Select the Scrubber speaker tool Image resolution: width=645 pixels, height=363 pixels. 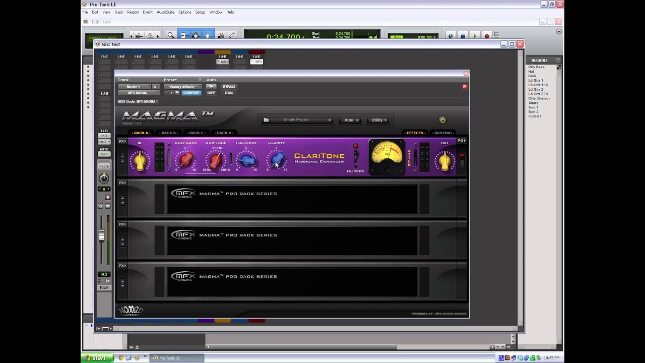[x=220, y=35]
